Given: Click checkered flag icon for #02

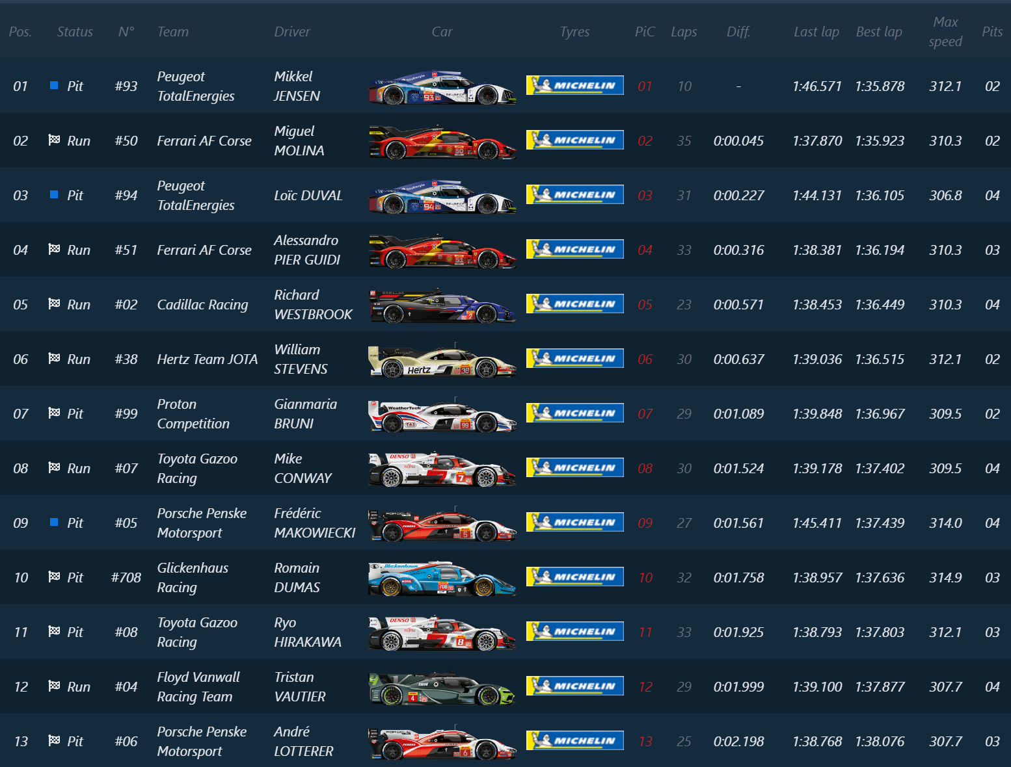Looking at the screenshot, I should (54, 304).
